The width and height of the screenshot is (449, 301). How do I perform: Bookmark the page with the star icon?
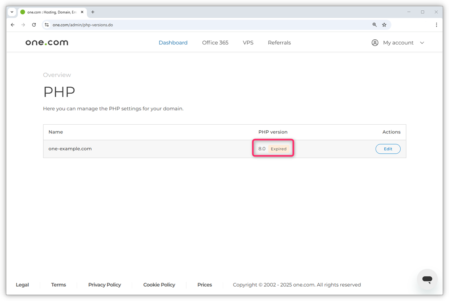click(x=384, y=25)
